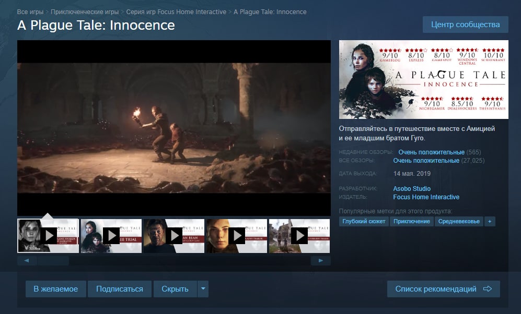Click left arrow of thumbnail strip scrollbar
Image resolution: width=521 pixels, height=314 pixels.
click(x=27, y=261)
